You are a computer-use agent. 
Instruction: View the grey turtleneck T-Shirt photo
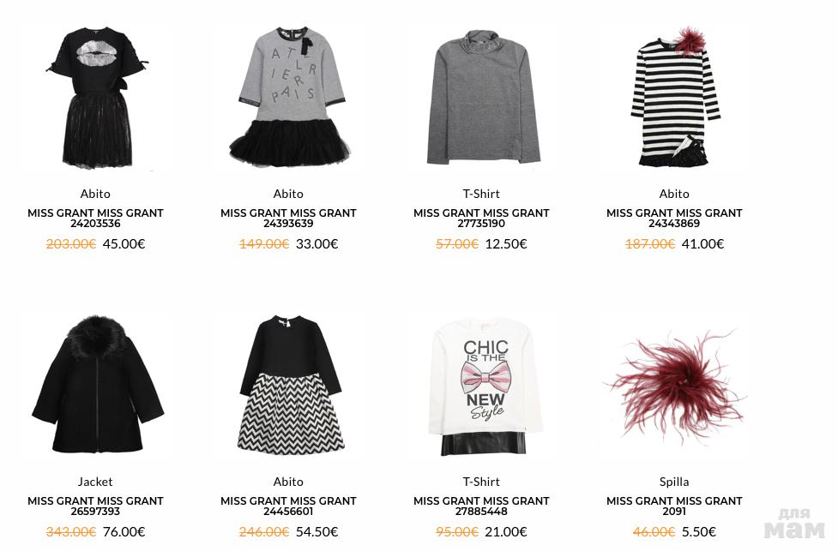482,97
